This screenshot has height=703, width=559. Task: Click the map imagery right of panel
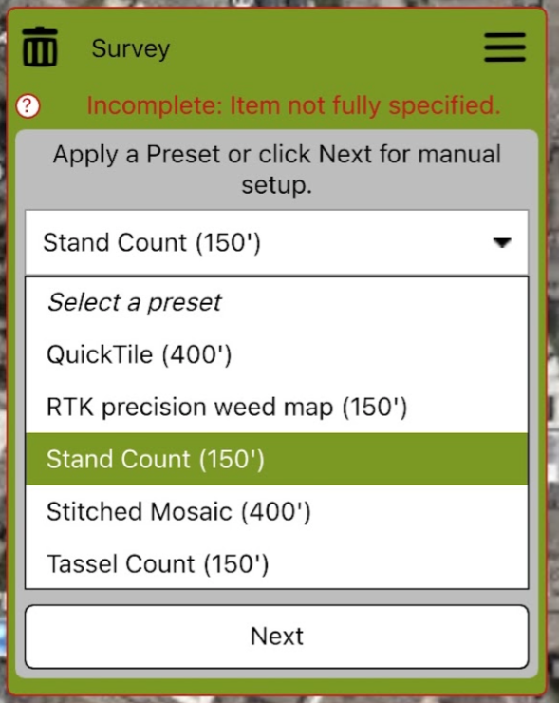[x=553, y=359]
